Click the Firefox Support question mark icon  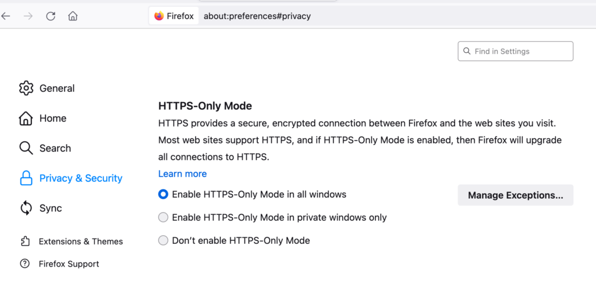coord(24,264)
